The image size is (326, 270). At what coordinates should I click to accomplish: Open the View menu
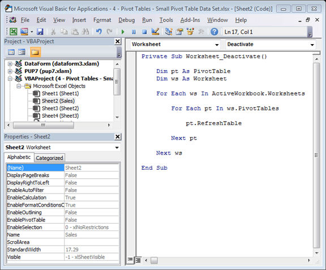(59, 20)
